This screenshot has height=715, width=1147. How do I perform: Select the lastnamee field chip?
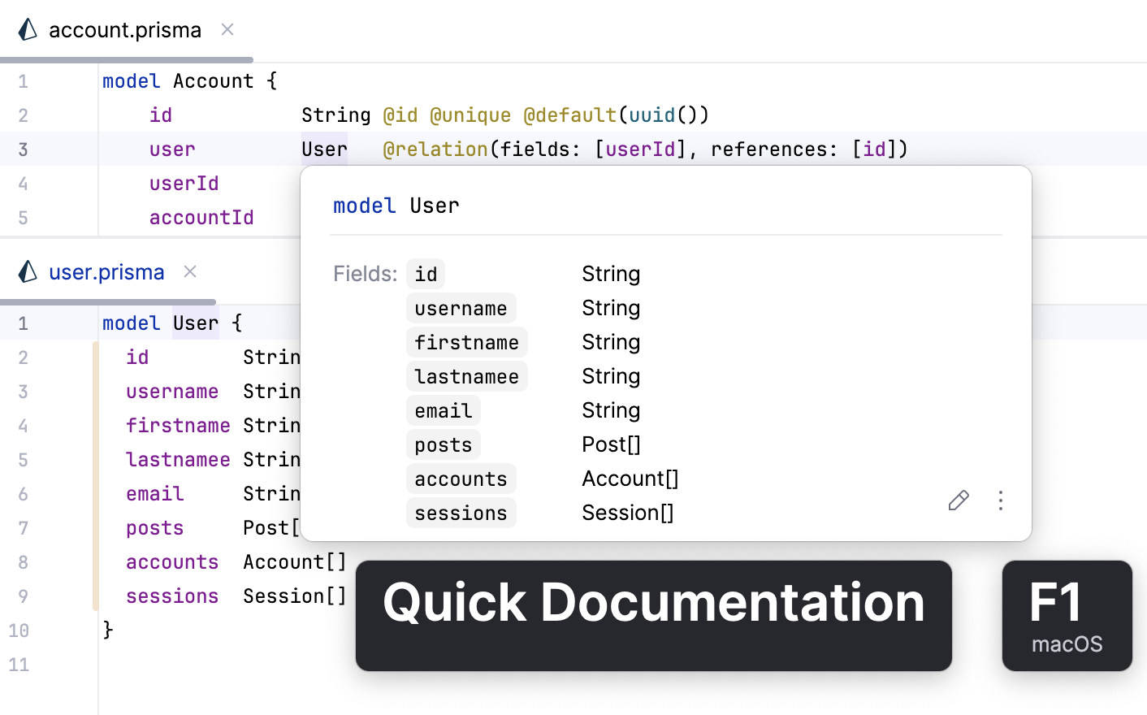click(x=466, y=376)
